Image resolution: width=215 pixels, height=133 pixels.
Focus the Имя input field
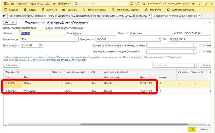point(95,33)
